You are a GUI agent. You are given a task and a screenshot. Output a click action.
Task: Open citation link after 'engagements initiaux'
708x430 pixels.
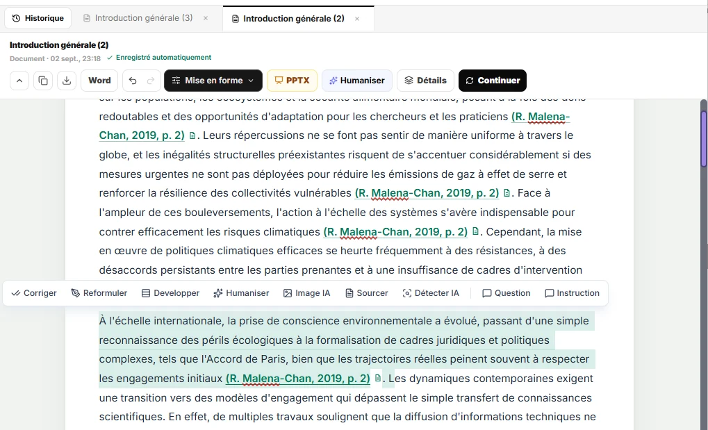[298, 379]
